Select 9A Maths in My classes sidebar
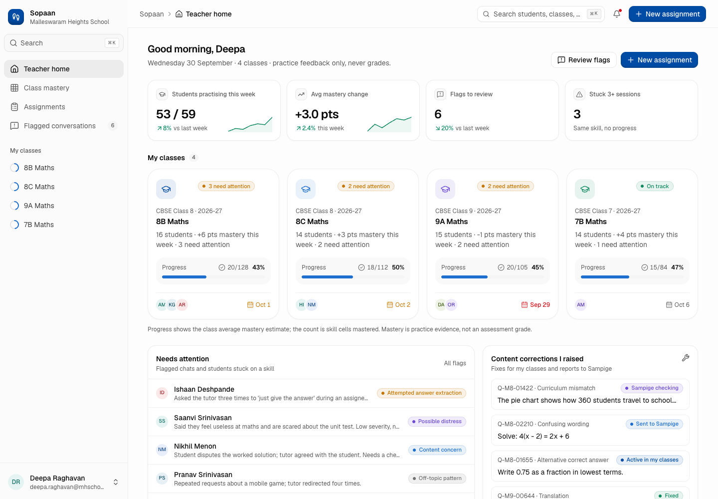 (x=64, y=206)
